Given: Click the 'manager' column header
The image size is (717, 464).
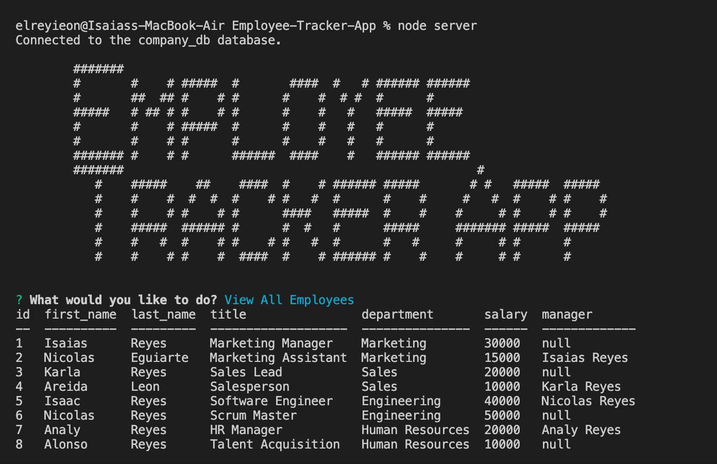Looking at the screenshot, I should click(567, 314).
